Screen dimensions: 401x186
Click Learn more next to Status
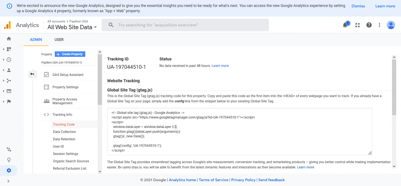[x=220, y=66]
